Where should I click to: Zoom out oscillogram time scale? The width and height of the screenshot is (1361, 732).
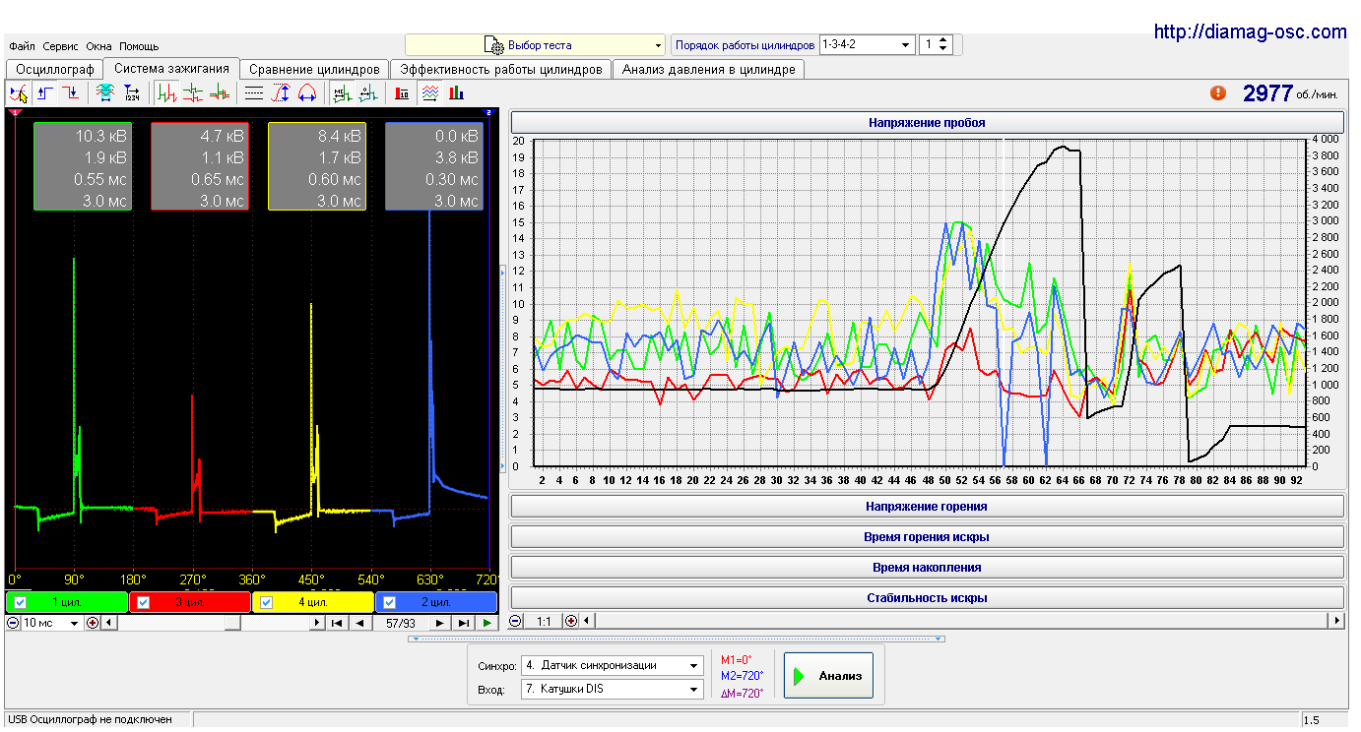(x=13, y=623)
